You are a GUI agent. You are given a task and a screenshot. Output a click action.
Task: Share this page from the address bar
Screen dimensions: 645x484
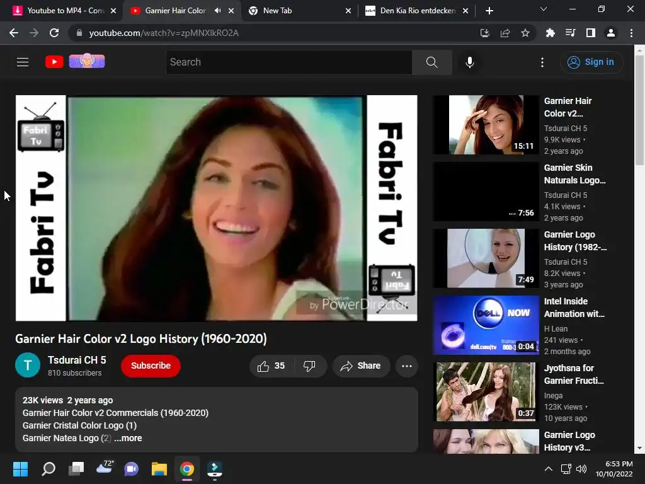505,33
